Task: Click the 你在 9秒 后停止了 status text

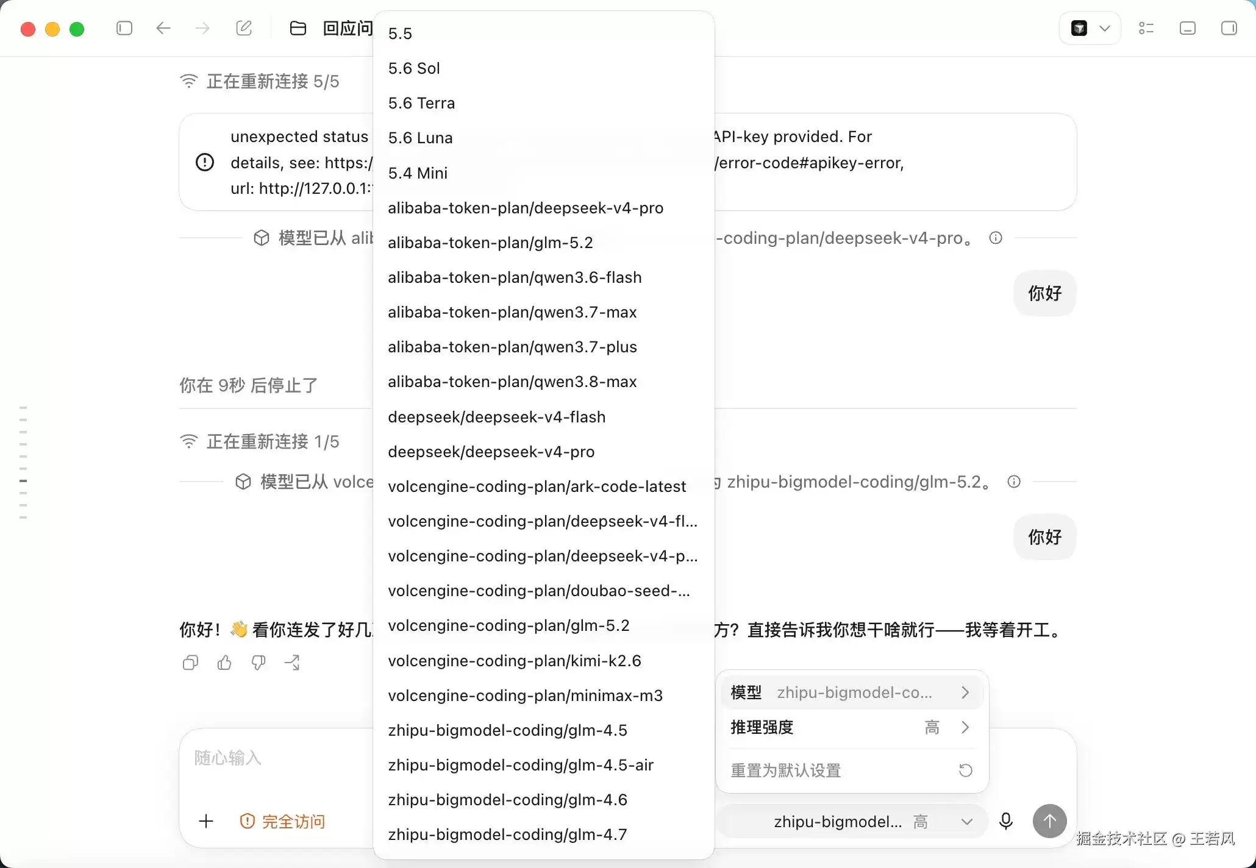Action: (249, 385)
